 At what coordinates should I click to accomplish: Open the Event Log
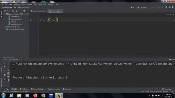(167, 89)
